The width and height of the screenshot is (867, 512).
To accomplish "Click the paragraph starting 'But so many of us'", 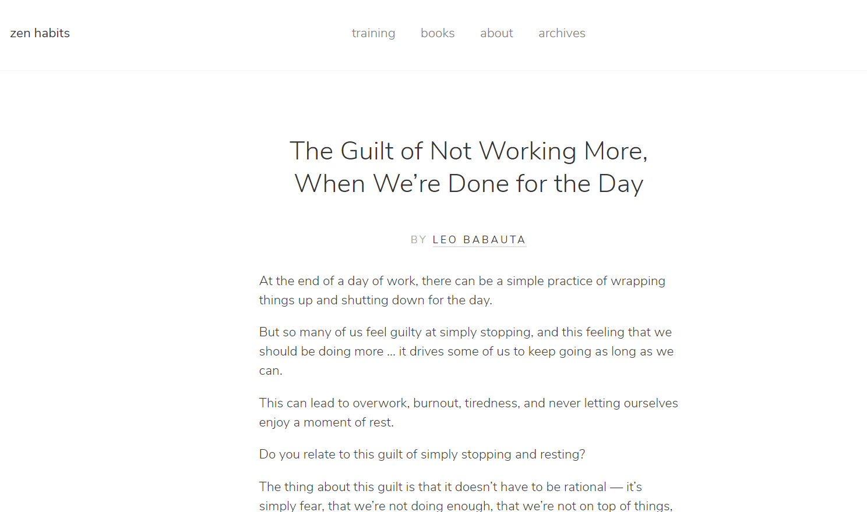I will click(x=467, y=351).
